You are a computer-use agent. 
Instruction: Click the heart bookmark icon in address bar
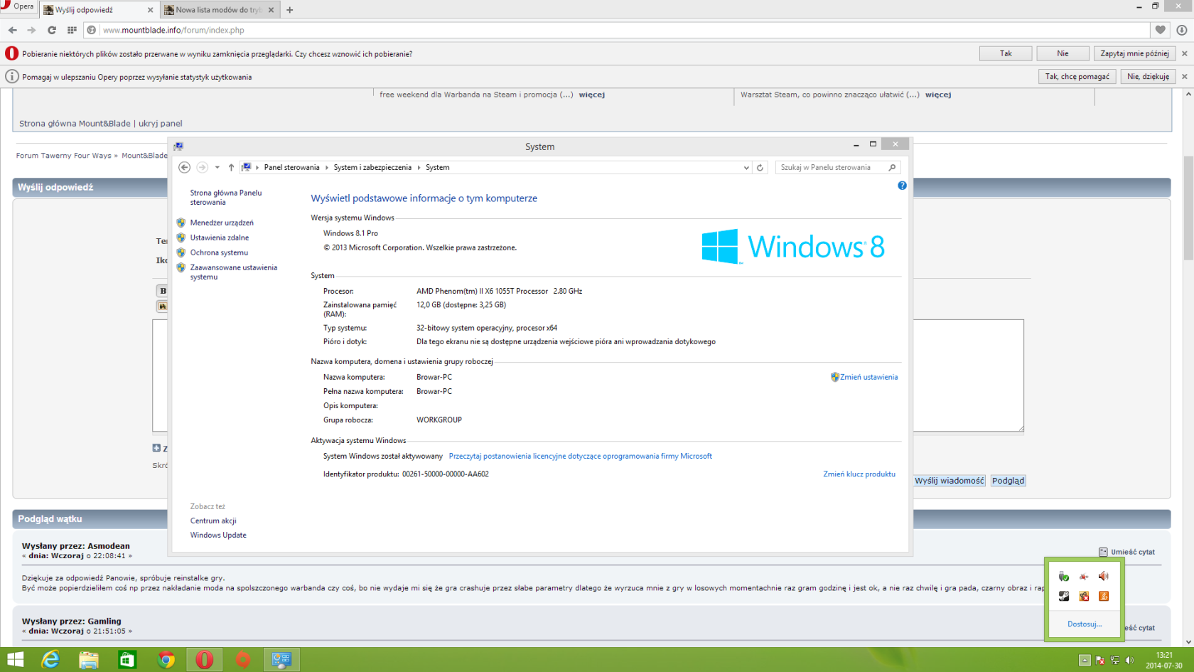[1160, 30]
